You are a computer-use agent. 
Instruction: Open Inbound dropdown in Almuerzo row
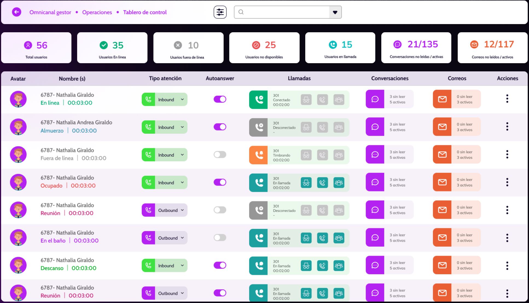tap(164, 127)
